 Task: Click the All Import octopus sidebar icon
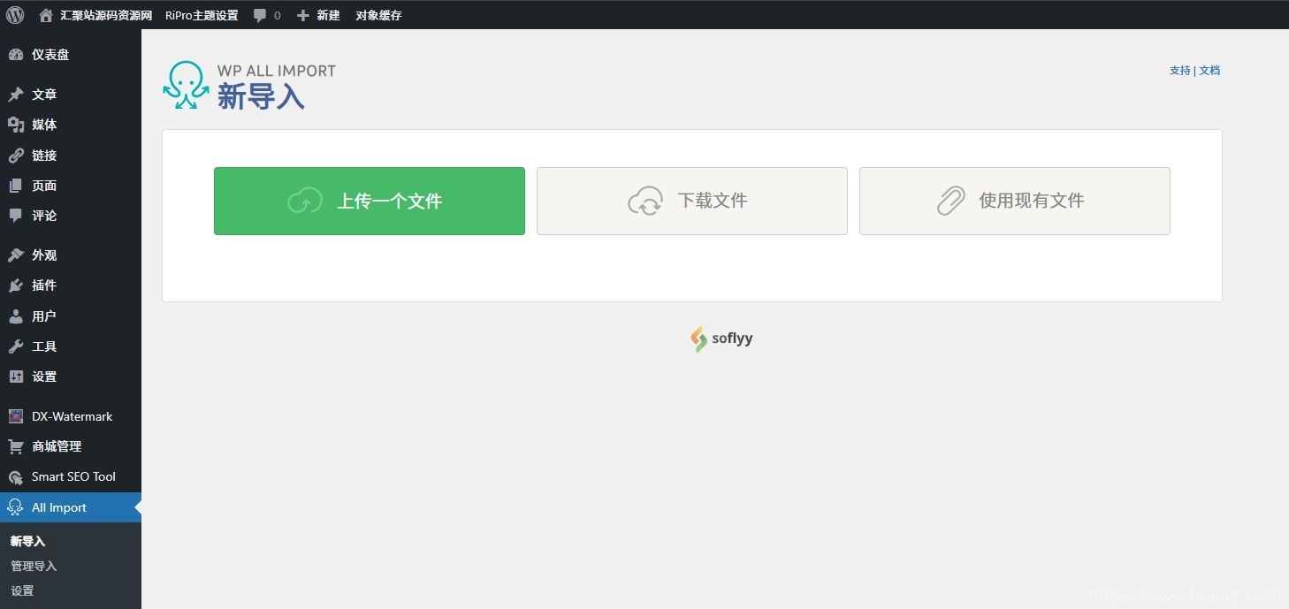[16, 507]
